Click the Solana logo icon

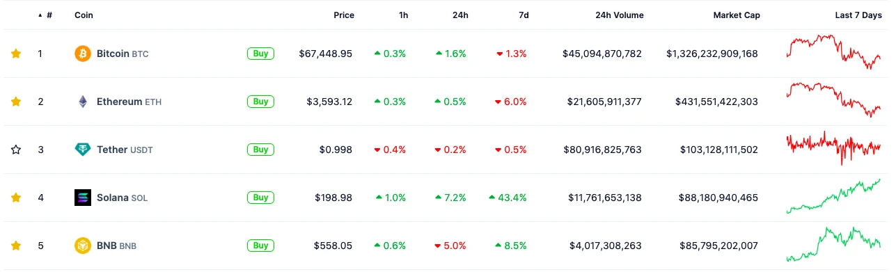83,198
